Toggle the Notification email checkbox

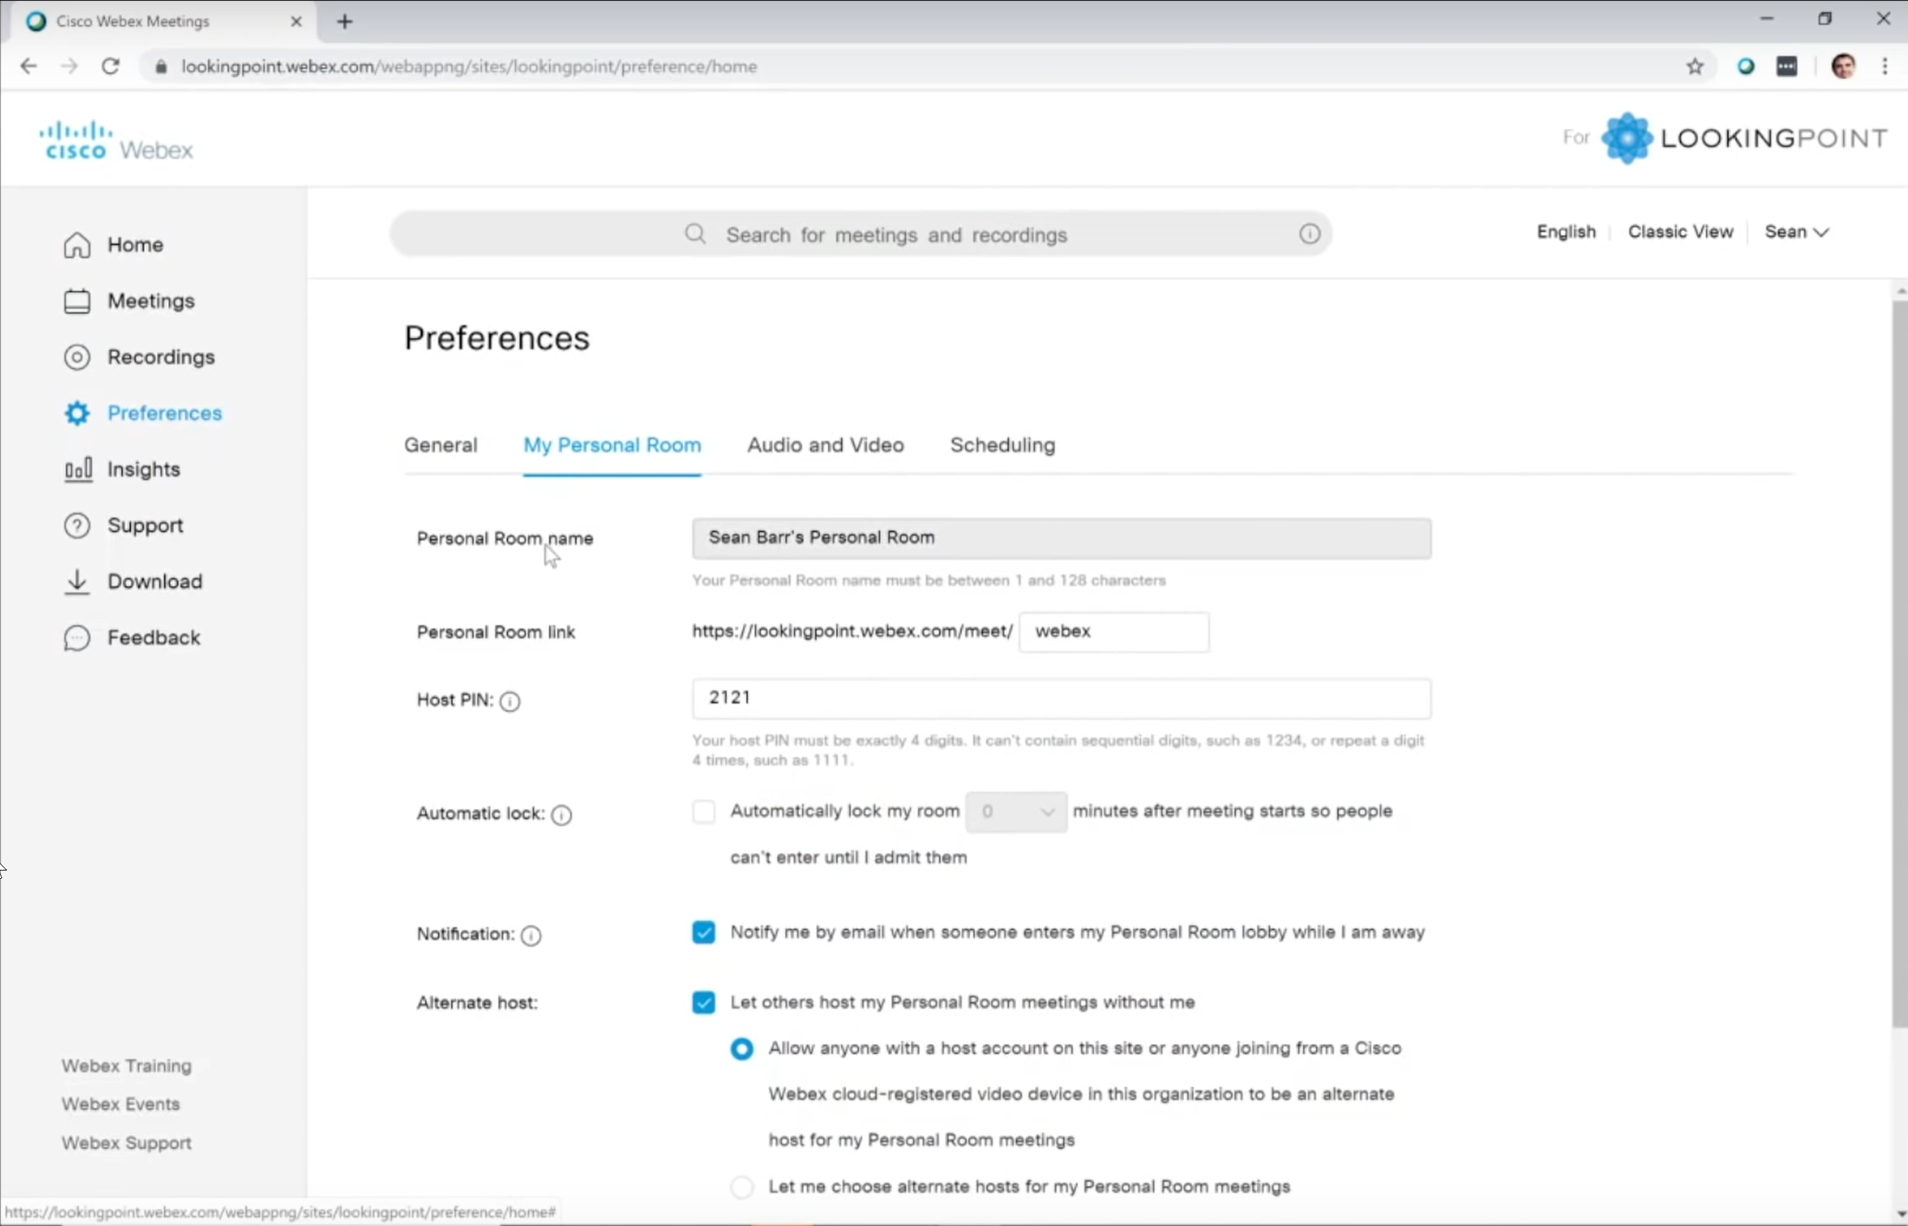pos(704,931)
